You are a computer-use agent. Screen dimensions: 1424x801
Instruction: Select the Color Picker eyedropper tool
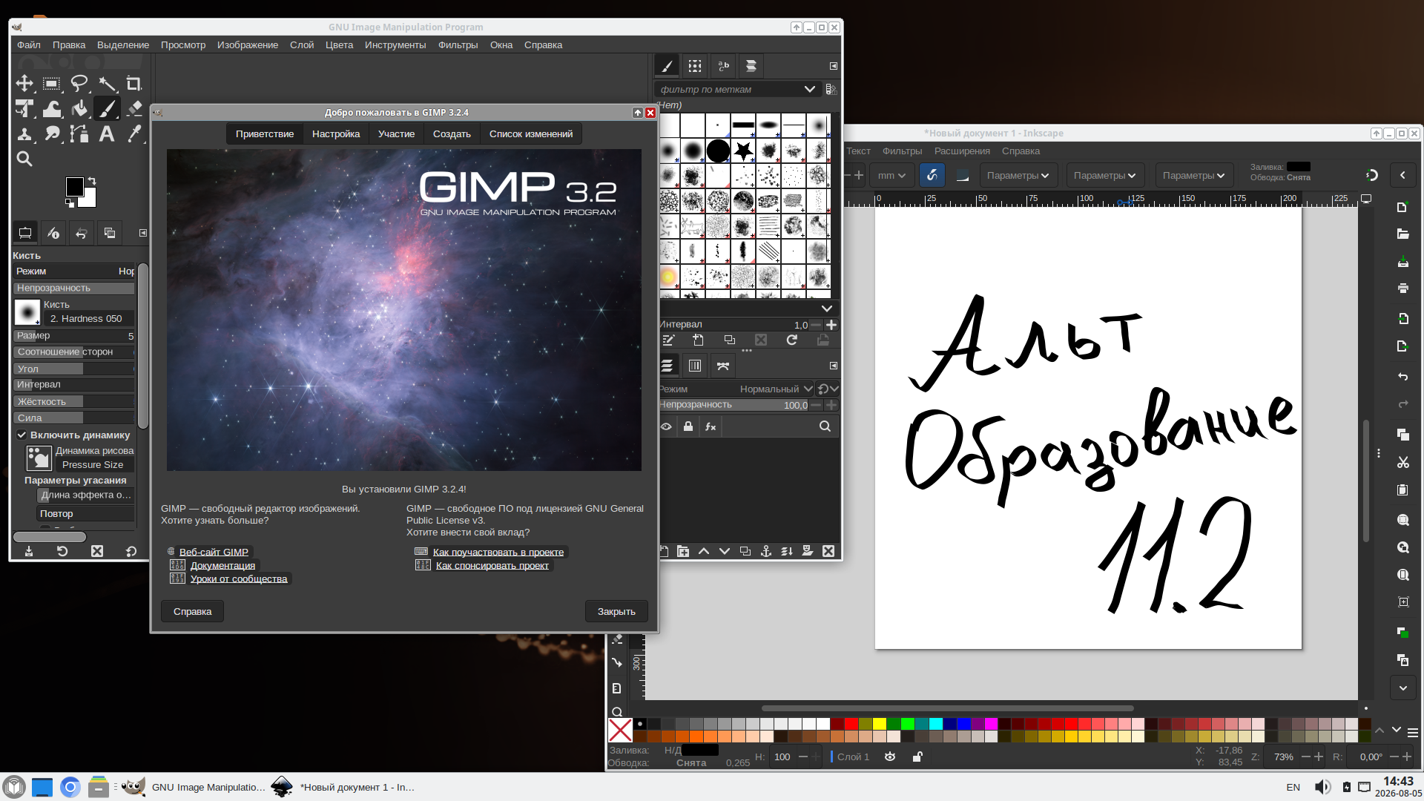[134, 134]
